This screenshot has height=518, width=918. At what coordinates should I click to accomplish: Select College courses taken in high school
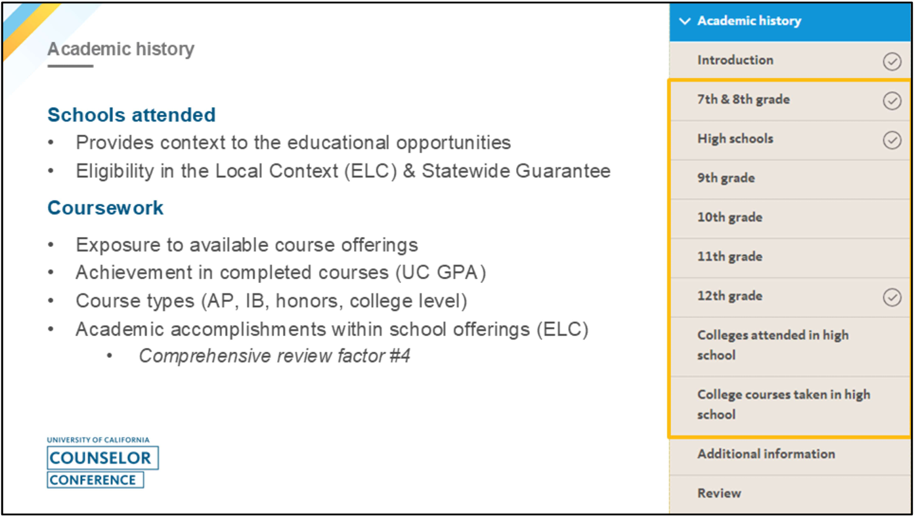(x=783, y=404)
